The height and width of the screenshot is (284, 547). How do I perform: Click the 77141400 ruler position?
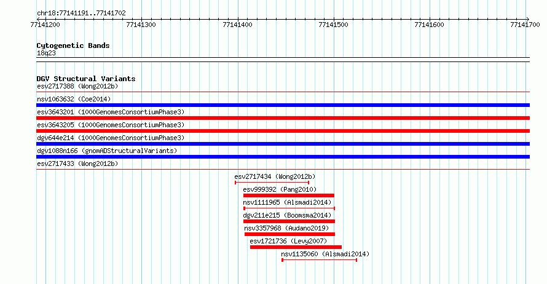tap(237, 25)
